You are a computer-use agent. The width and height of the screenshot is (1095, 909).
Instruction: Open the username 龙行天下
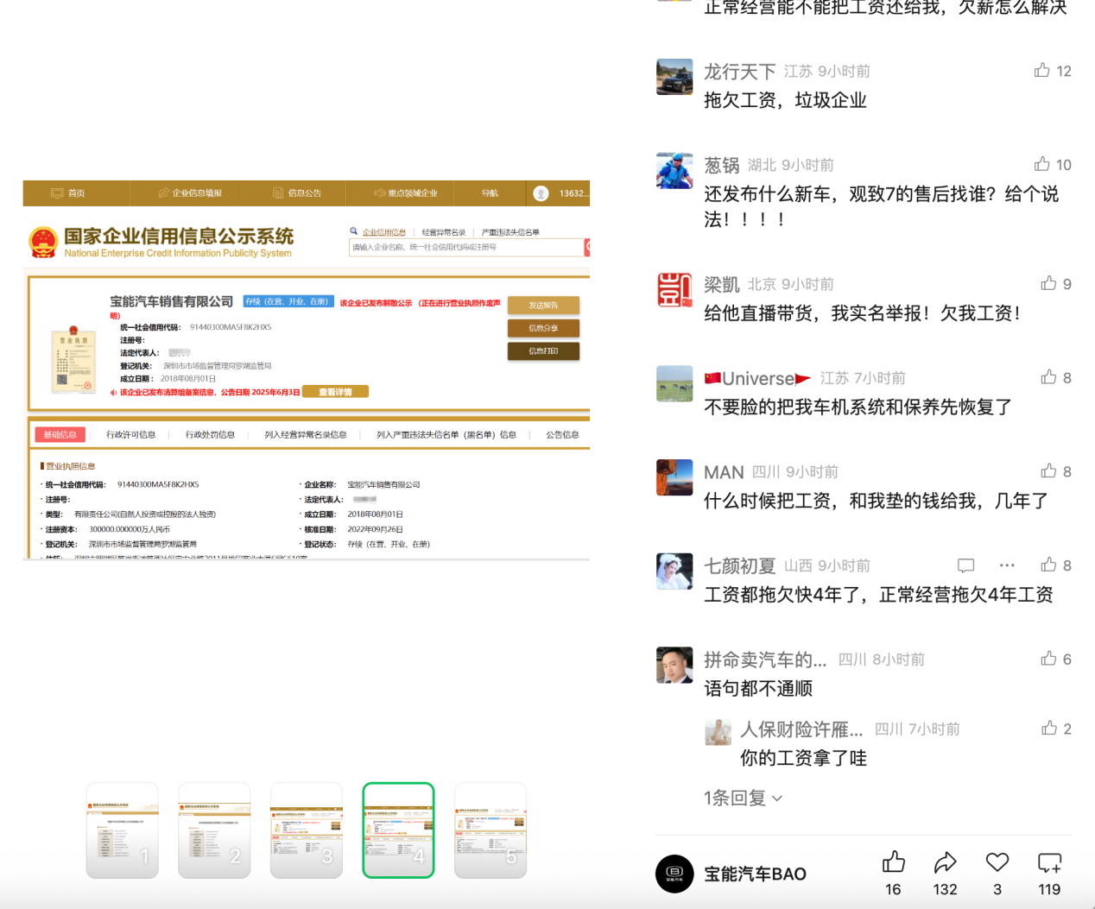pos(740,72)
